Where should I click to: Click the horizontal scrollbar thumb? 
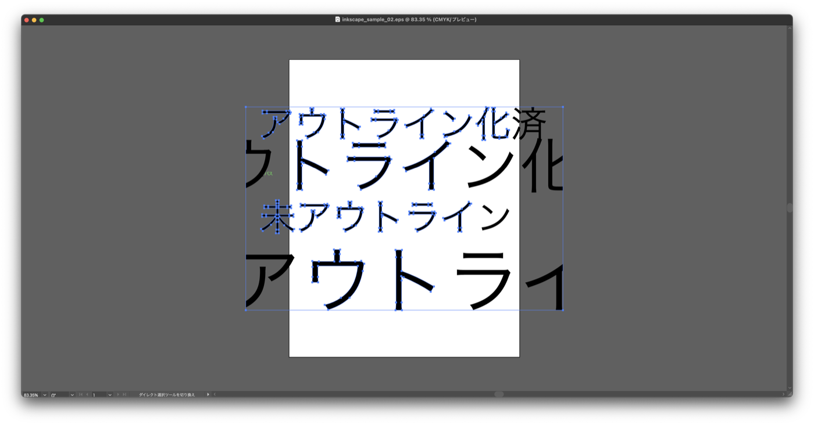click(x=499, y=394)
